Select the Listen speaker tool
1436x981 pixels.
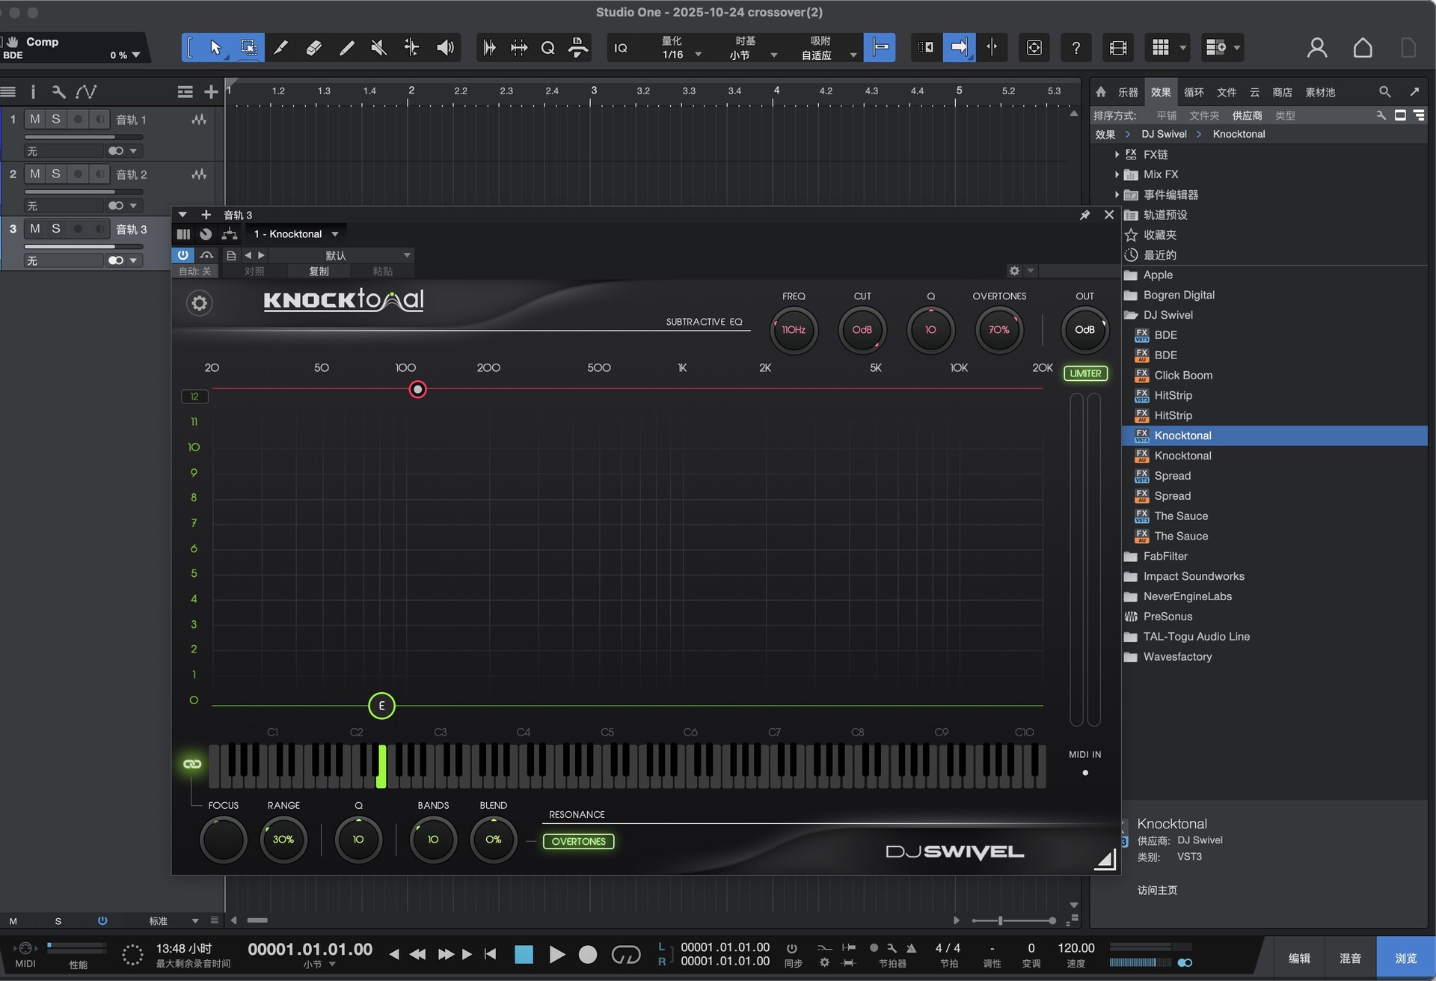pos(445,48)
